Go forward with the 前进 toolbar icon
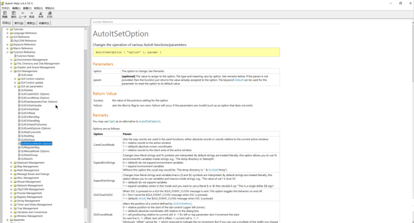This screenshot has width=414, height=223. click(x=31, y=15)
